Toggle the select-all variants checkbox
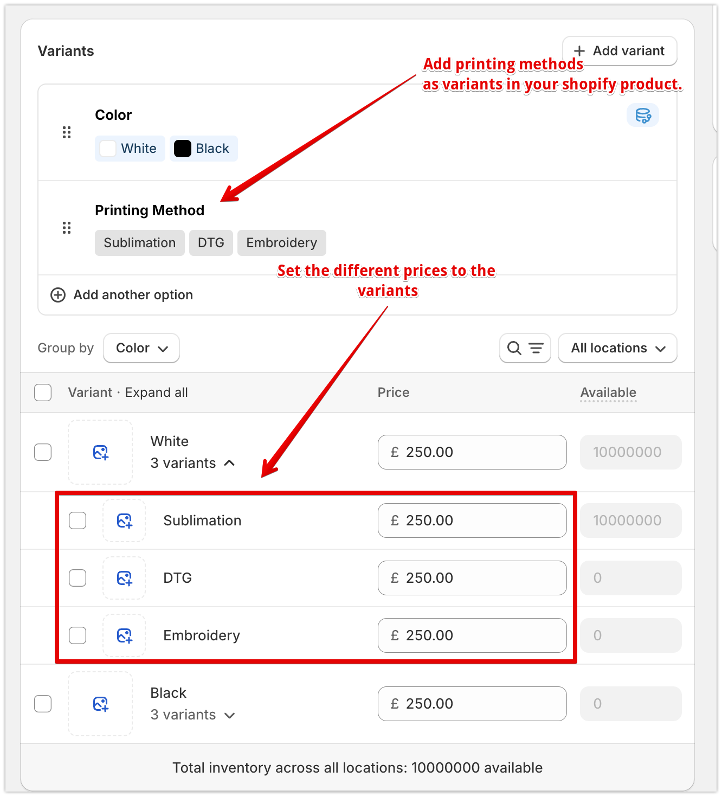The height and width of the screenshot is (797, 722). [x=43, y=393]
